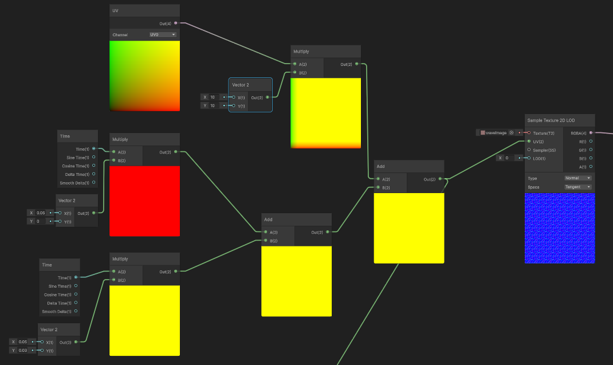The height and width of the screenshot is (365, 613).
Task: Open the Type dropdown set to Normal
Action: click(578, 178)
